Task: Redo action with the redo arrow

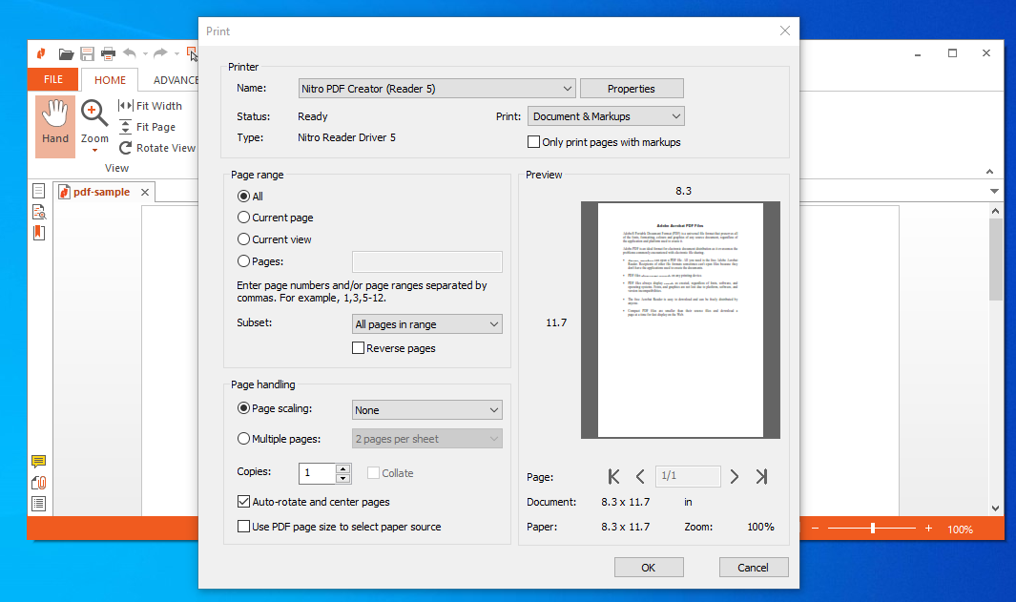Action: pyautogui.click(x=160, y=53)
